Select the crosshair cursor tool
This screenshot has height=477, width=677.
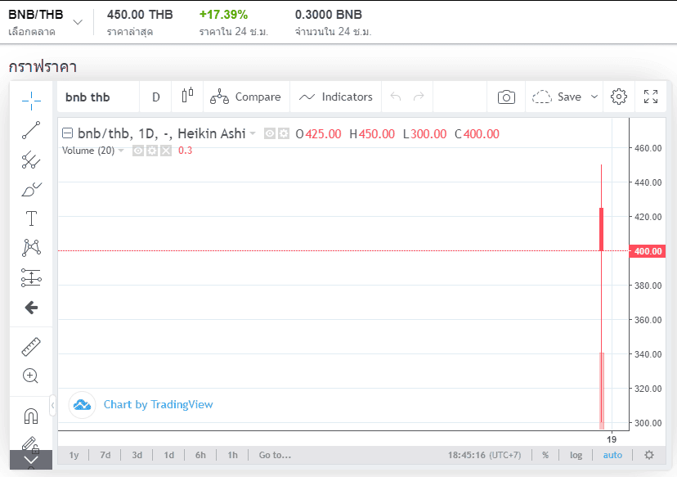[x=31, y=101]
